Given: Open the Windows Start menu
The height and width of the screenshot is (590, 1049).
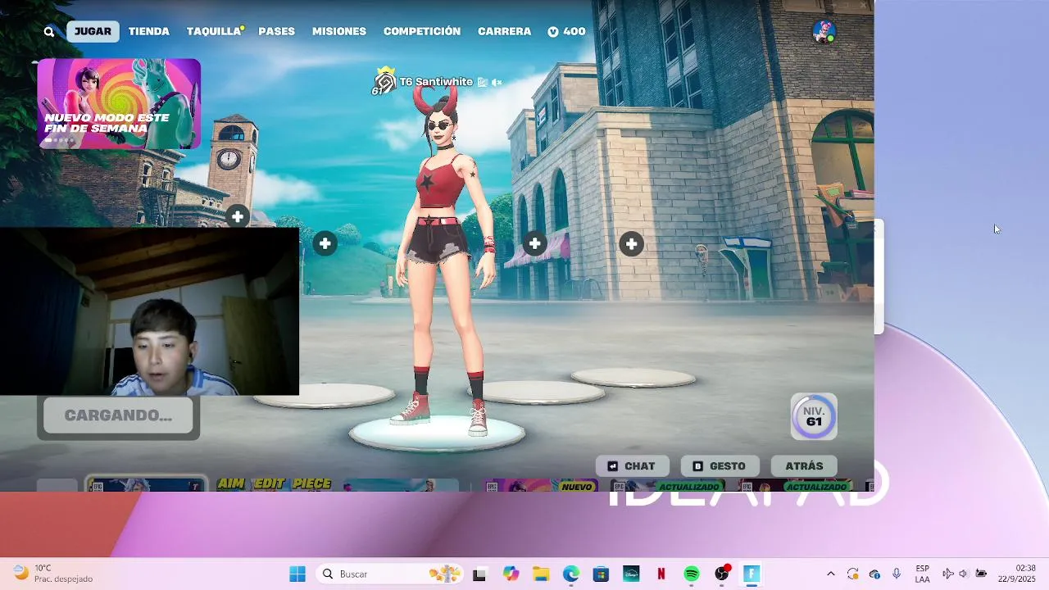Looking at the screenshot, I should pyautogui.click(x=297, y=574).
